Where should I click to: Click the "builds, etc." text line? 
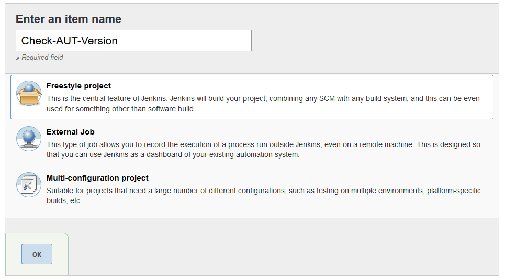point(64,201)
